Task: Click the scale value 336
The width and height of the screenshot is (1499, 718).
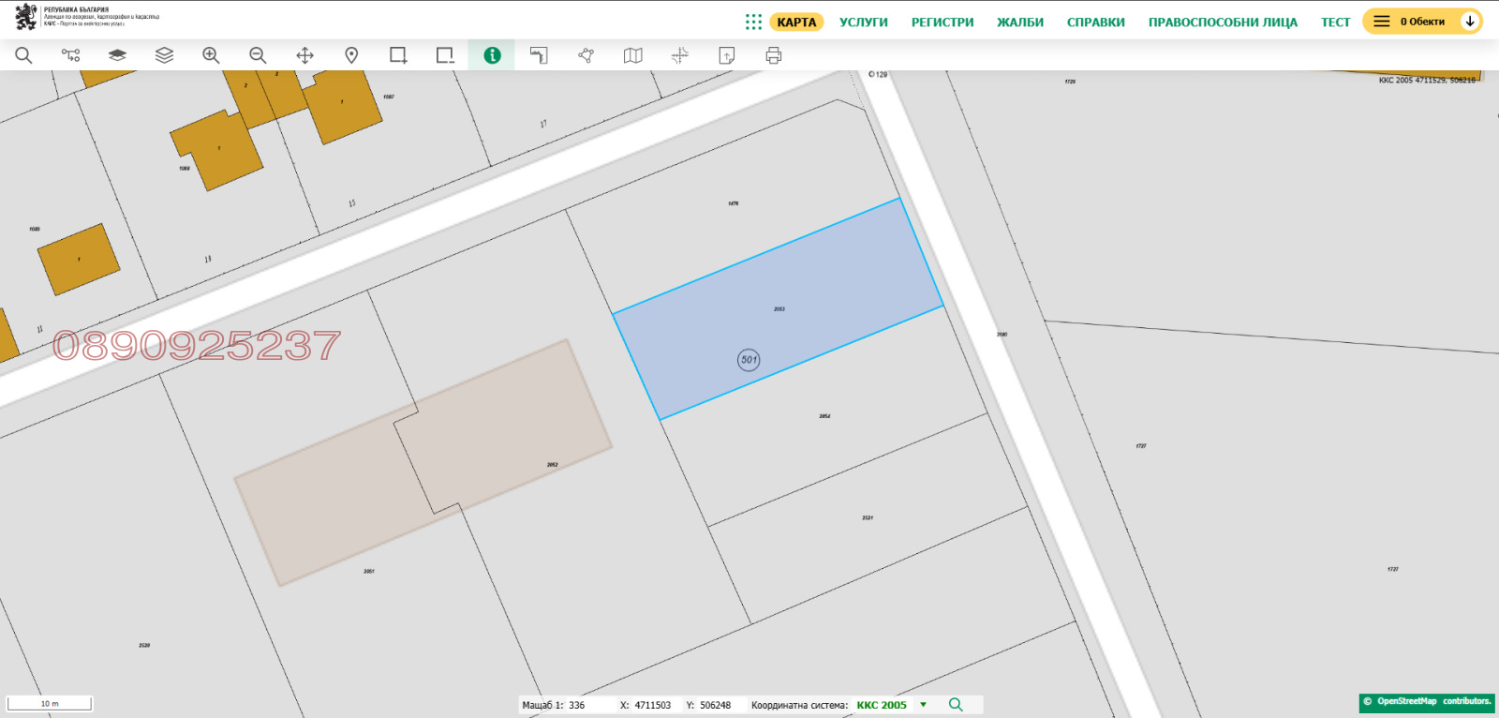Action: 576,705
